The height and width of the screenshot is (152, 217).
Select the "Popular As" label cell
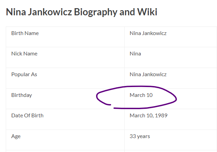coord(24,74)
